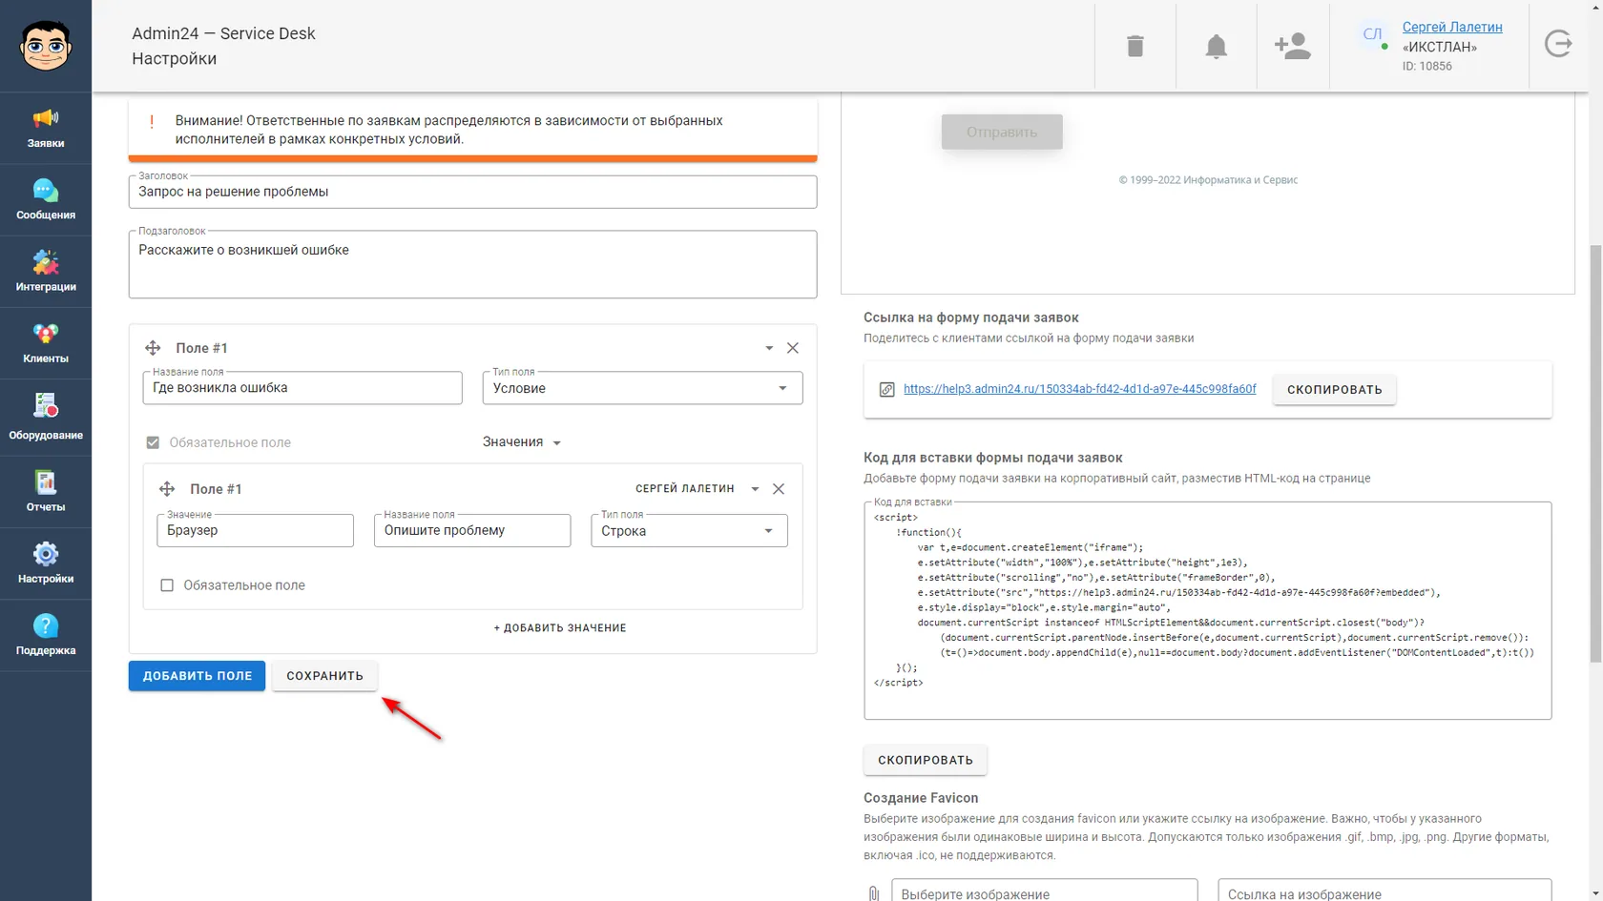Open notifications bell
The image size is (1603, 901).
coord(1216,46)
